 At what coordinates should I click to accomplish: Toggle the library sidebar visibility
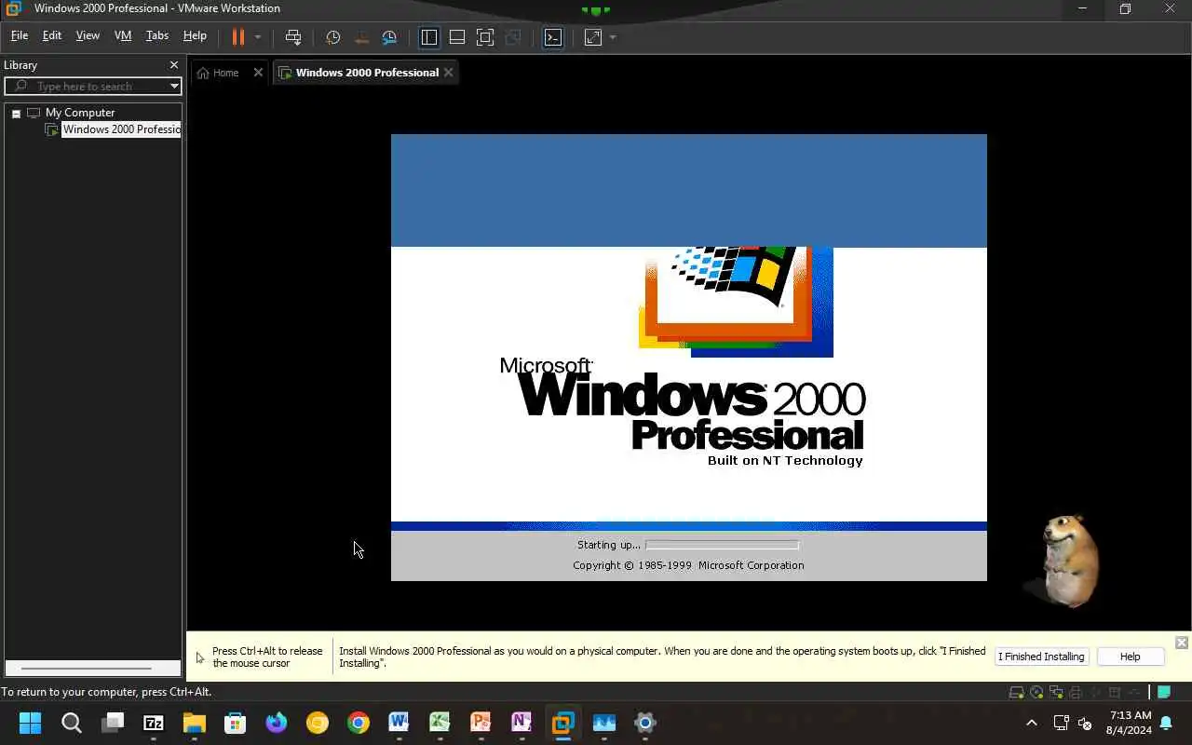429,37
